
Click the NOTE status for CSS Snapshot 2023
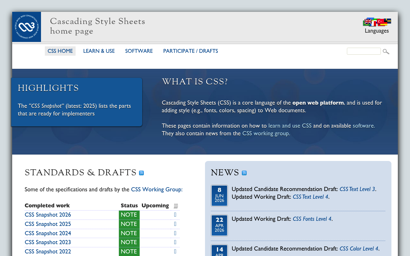129,242
